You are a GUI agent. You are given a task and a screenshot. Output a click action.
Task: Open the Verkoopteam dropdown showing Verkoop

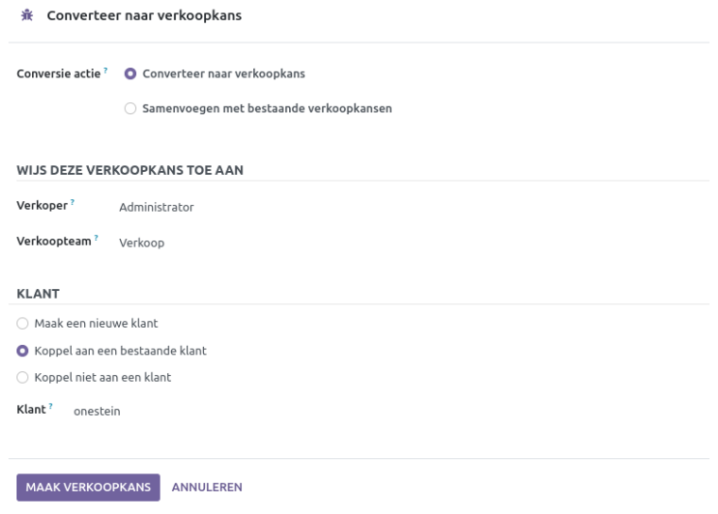pos(142,243)
